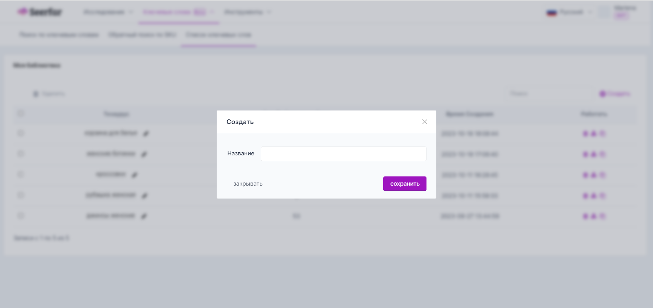The width and height of the screenshot is (653, 308).
Task: Click the Название text input field
Action: point(344,154)
